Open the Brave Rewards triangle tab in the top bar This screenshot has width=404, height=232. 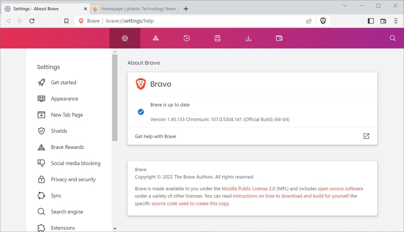156,38
